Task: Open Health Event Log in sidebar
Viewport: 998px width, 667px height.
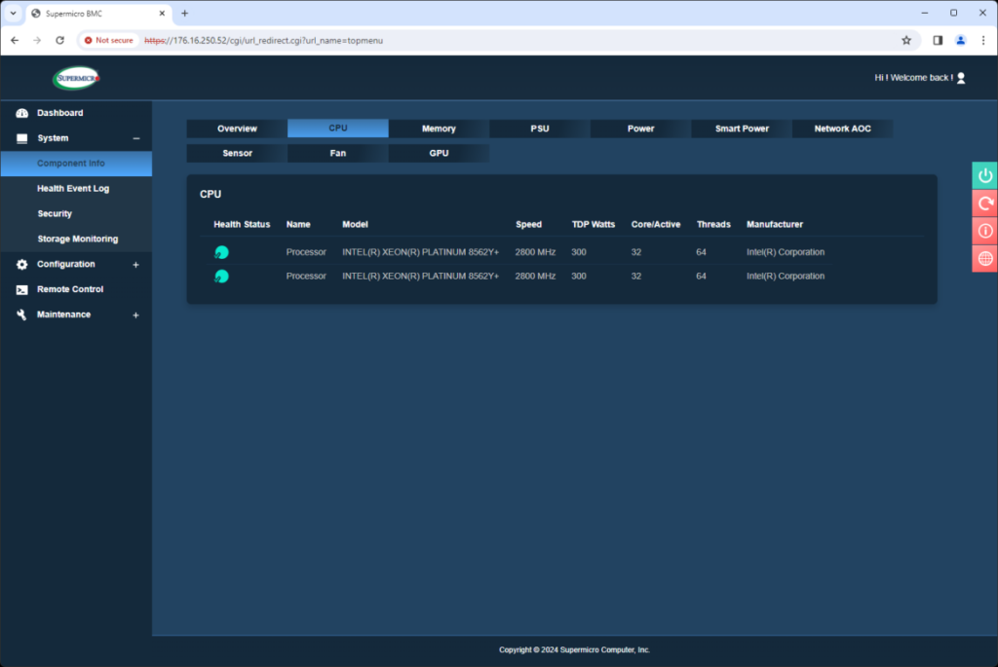Action: (x=73, y=189)
